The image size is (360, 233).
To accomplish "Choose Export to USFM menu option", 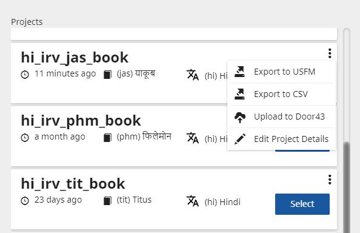I will 281,72.
